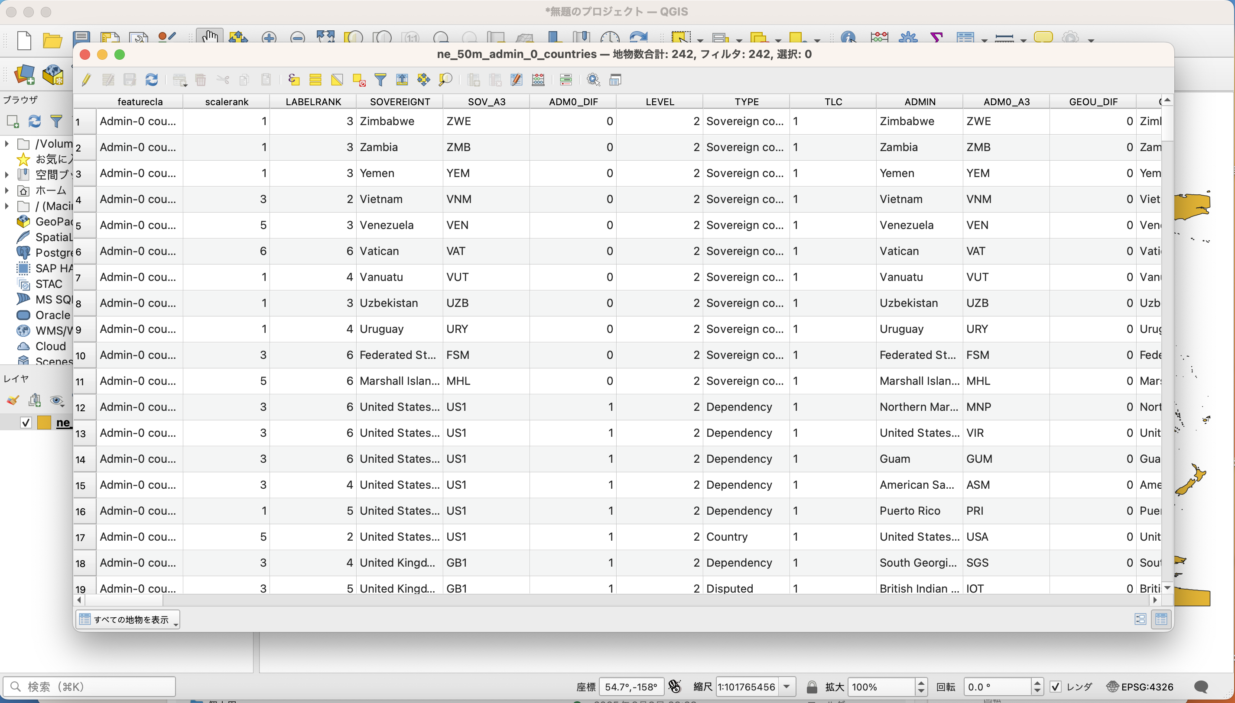The image size is (1235, 703).
Task: Toggle editing mode pencil icon
Action: [x=87, y=80]
